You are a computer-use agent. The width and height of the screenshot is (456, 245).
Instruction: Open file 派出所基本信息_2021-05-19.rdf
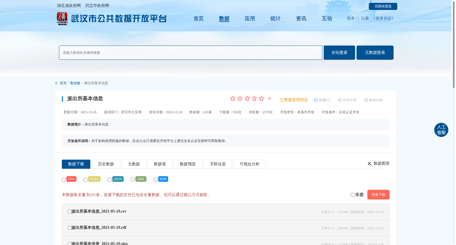point(99,228)
